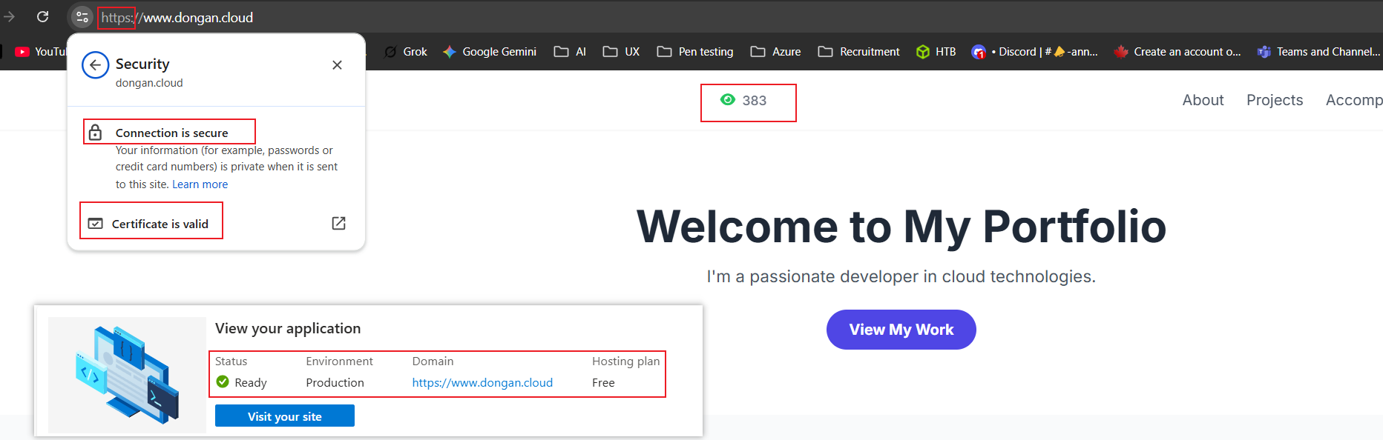Click the Free hosting plan value

tap(603, 383)
